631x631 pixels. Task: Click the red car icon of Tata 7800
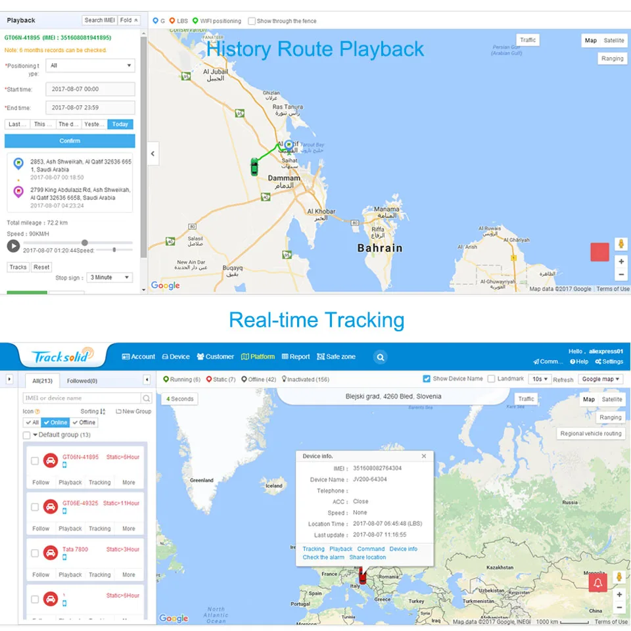51,553
